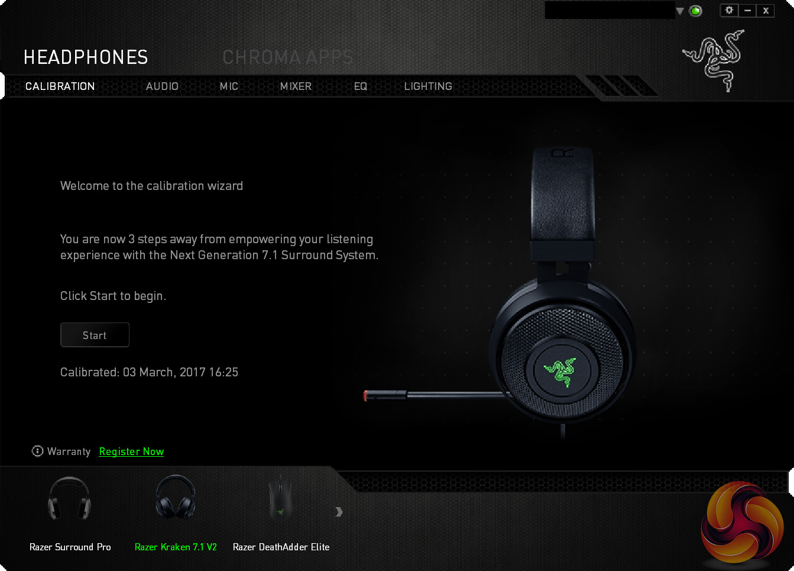Screen dimensions: 794x571
Task: Select the Razer Surround Pro device icon
Action: [69, 498]
